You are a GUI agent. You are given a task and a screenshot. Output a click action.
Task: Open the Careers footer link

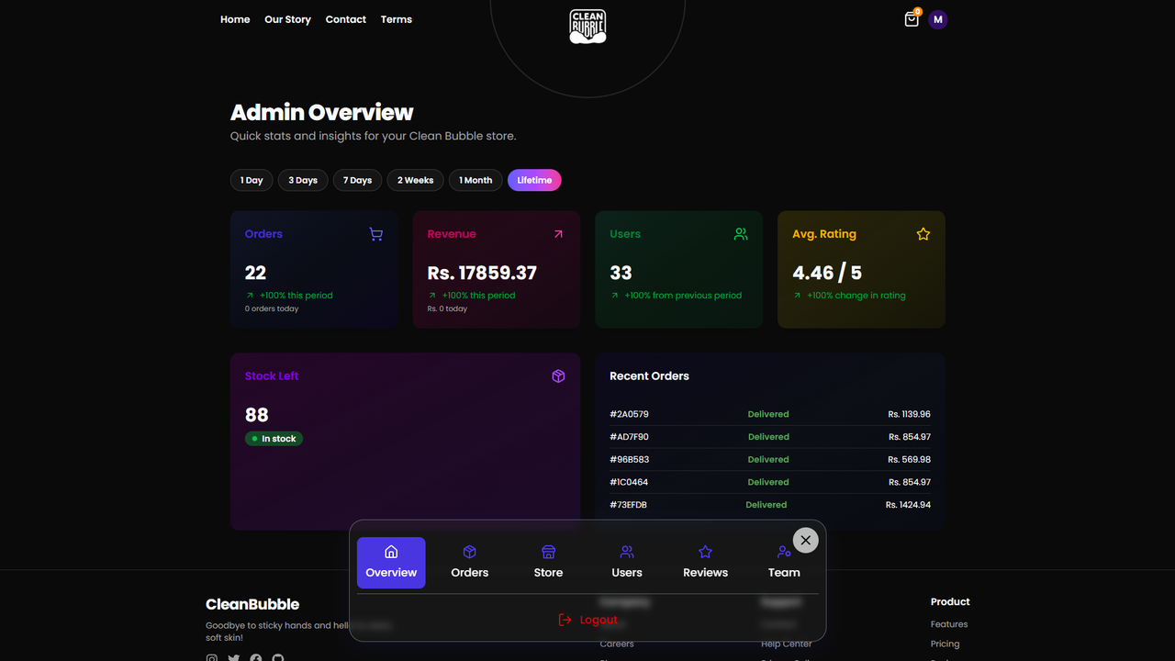617,644
